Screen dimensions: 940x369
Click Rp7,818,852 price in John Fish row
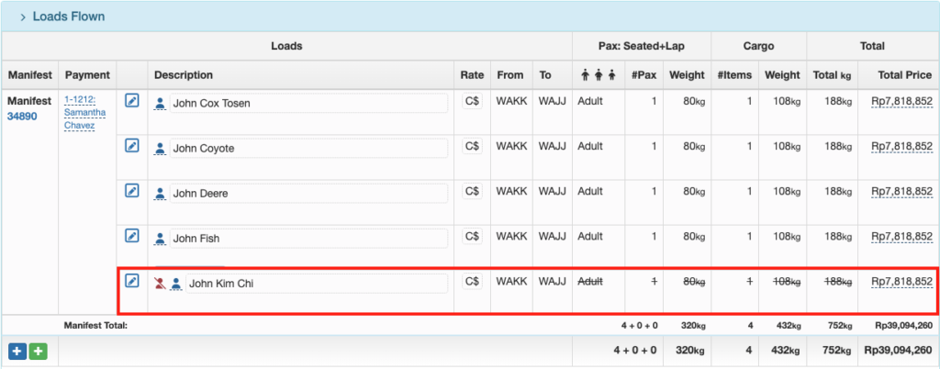click(x=901, y=237)
